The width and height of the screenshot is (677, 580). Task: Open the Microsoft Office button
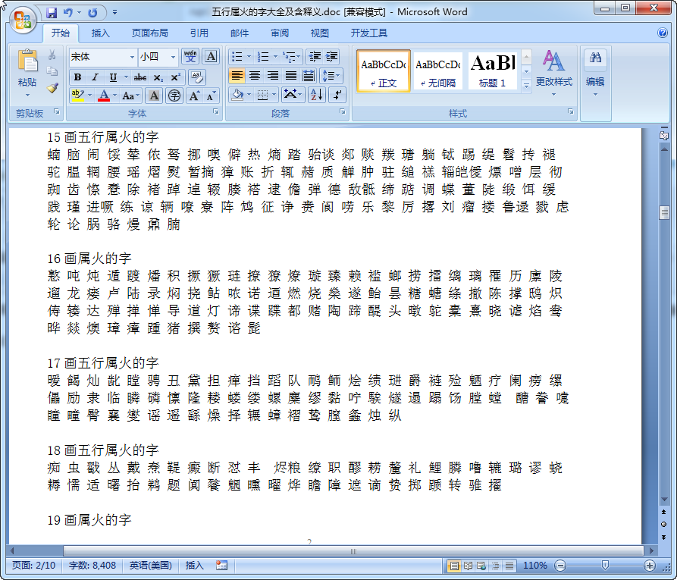pyautogui.click(x=22, y=18)
